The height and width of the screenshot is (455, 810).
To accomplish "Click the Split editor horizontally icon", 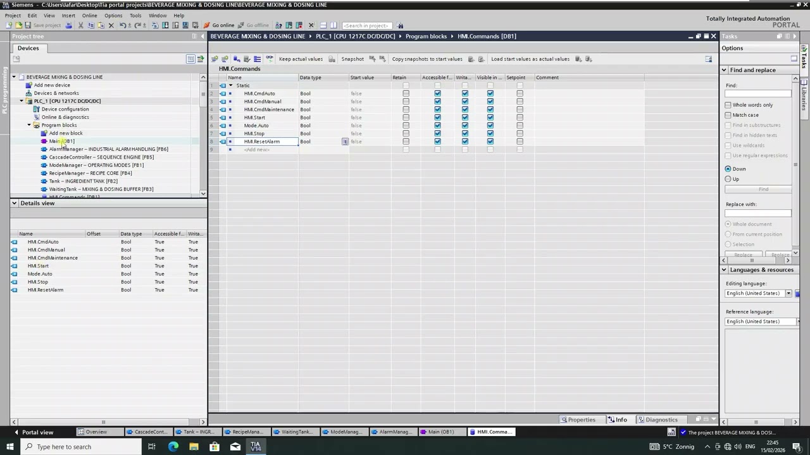I will click(x=323, y=25).
